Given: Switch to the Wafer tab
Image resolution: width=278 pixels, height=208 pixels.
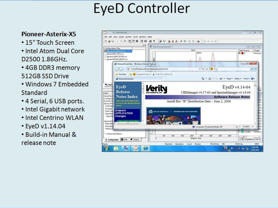Looking at the screenshot, I should click(x=125, y=140).
